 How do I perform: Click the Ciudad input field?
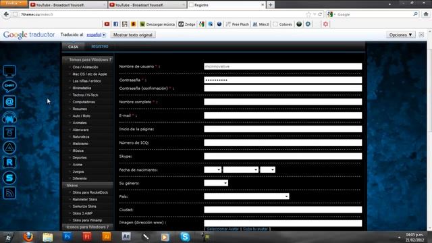[x=283, y=210]
